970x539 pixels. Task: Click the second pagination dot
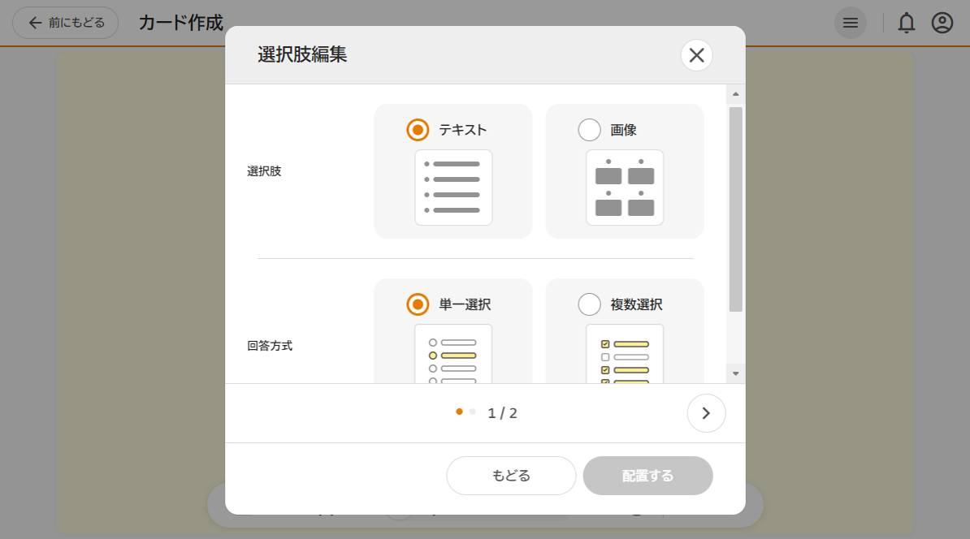click(471, 412)
